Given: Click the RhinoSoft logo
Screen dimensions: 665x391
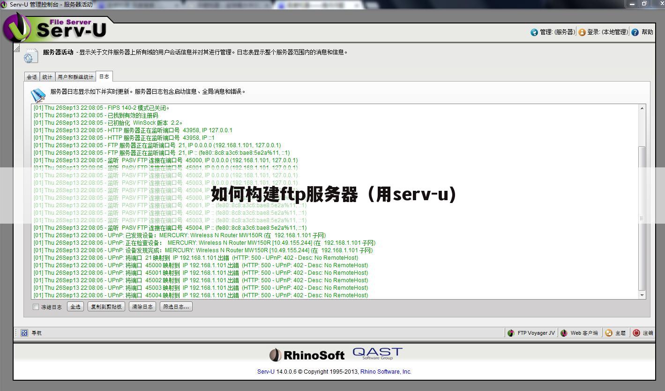Looking at the screenshot, I should coord(307,355).
